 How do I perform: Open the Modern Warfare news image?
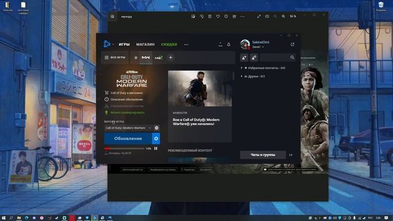click(200, 88)
